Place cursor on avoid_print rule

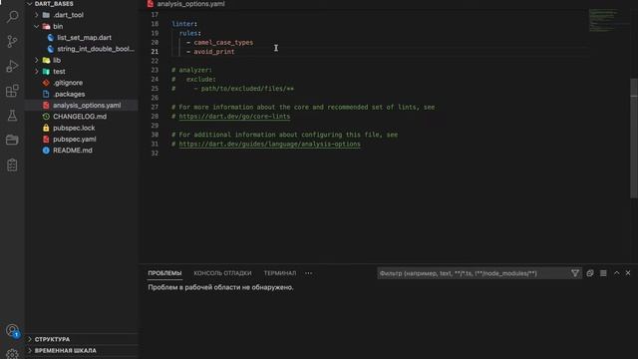click(x=214, y=52)
